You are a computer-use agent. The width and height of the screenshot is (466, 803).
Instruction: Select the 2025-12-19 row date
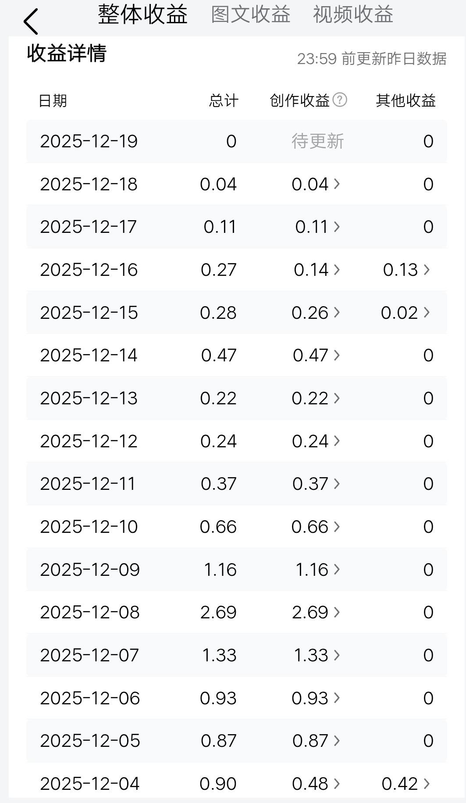tap(89, 141)
